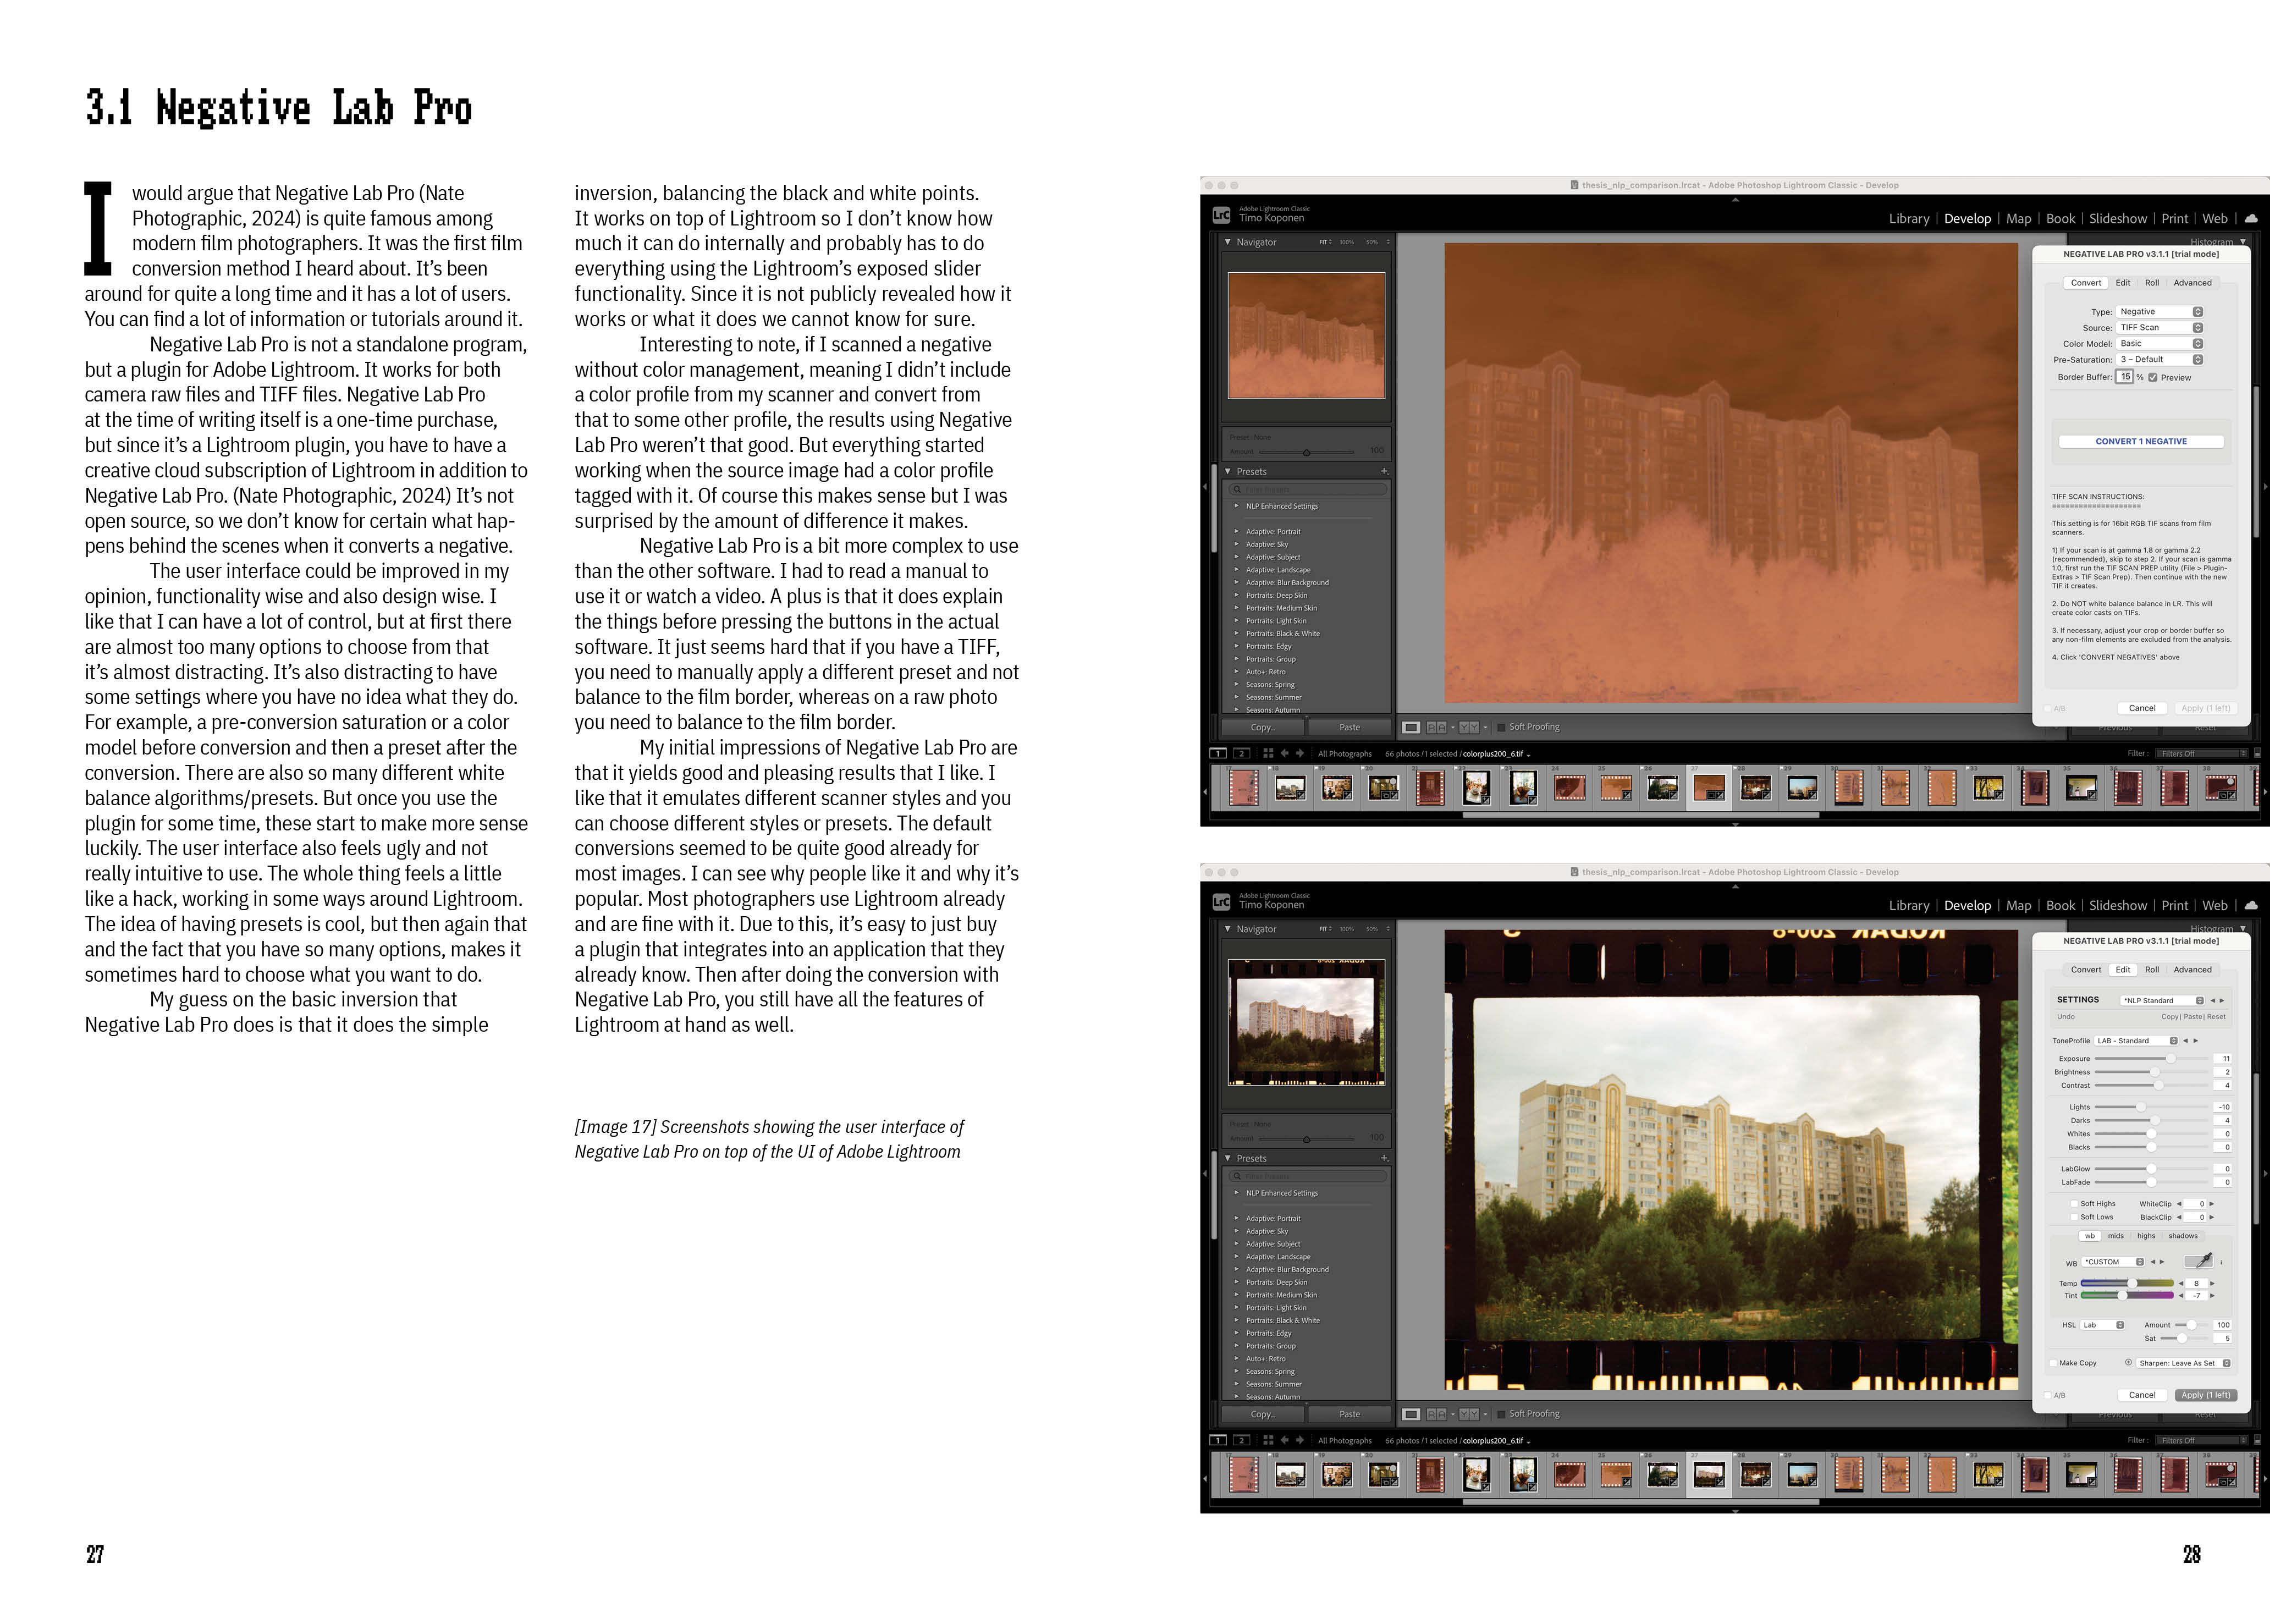Click second window '2' icon above upper filmstrip
This screenshot has height=1624, width=2286.
click(1241, 754)
